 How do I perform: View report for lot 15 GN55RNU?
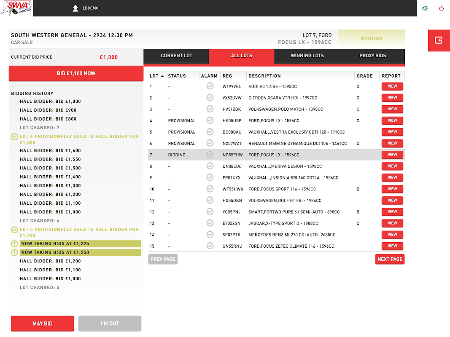[392, 246]
